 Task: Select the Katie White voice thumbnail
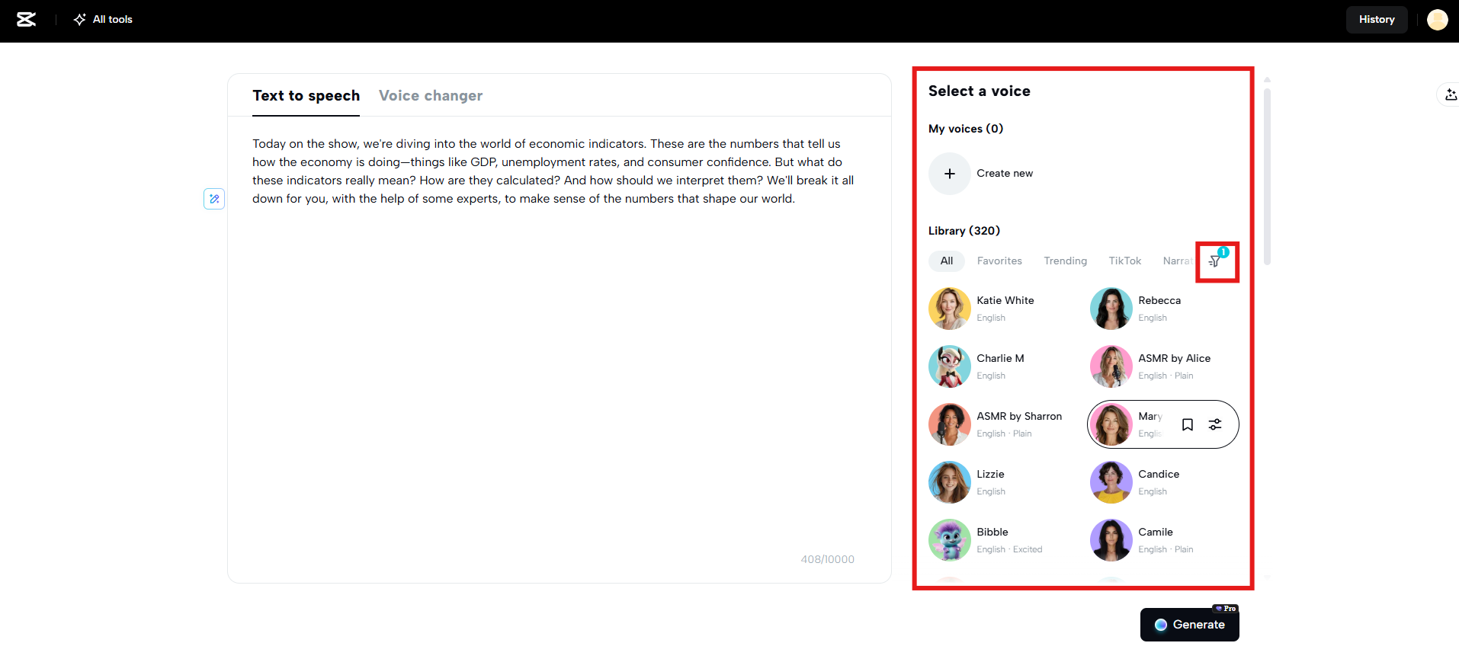[950, 309]
